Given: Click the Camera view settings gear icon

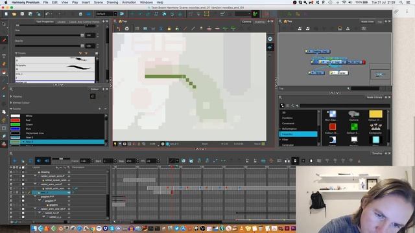Looking at the screenshot, I should coord(127,28).
